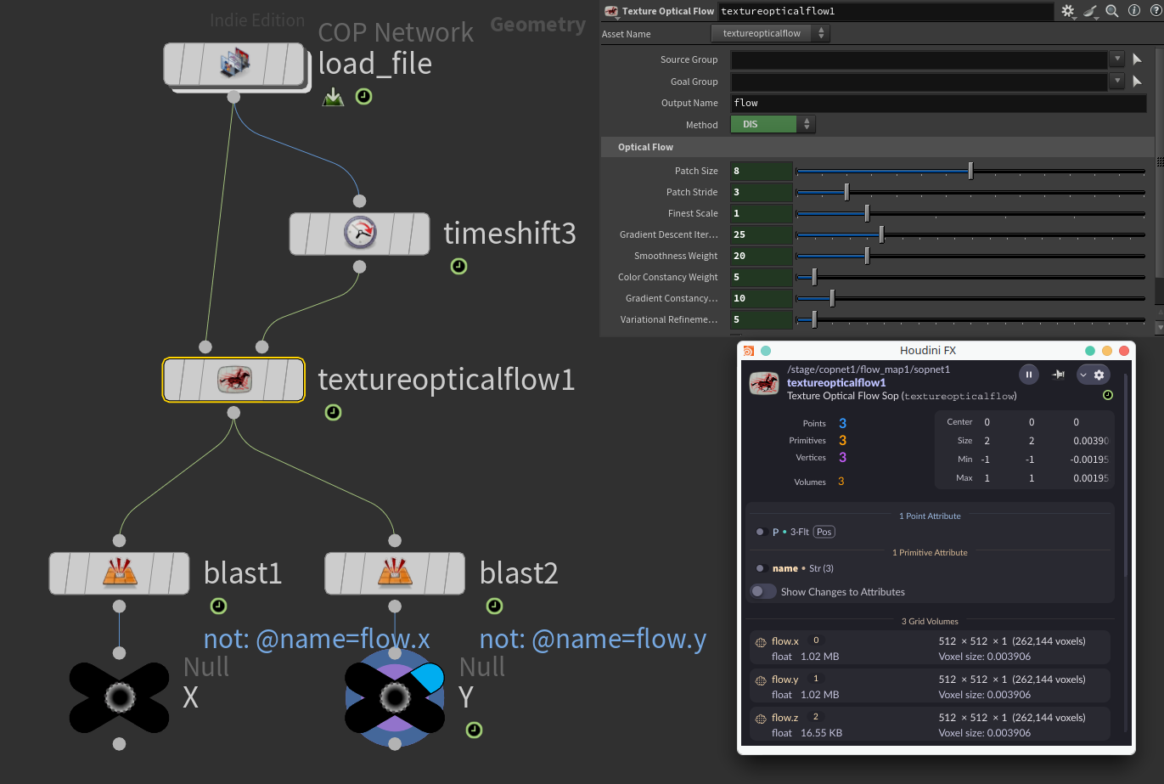Image resolution: width=1164 pixels, height=784 pixels.
Task: Open the help question mark icon
Action: 1155,11
